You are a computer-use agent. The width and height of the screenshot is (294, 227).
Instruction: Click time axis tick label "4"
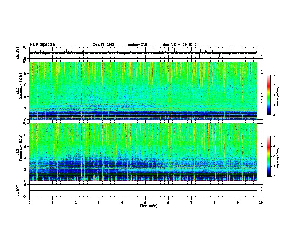122,203
